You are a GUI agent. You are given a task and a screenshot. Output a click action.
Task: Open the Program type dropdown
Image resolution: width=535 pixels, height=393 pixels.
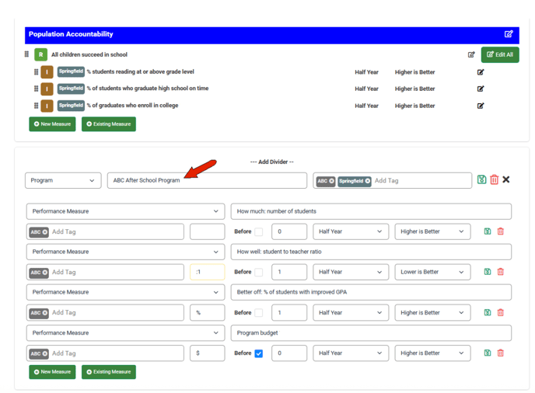coord(63,180)
